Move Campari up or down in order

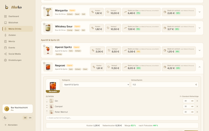tap(47, 107)
